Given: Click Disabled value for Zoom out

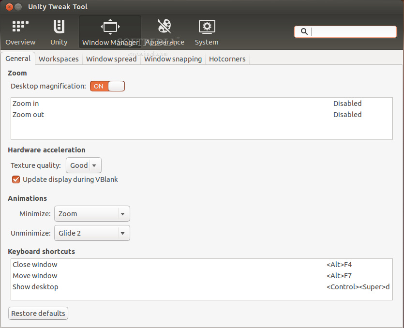Looking at the screenshot, I should coord(347,114).
